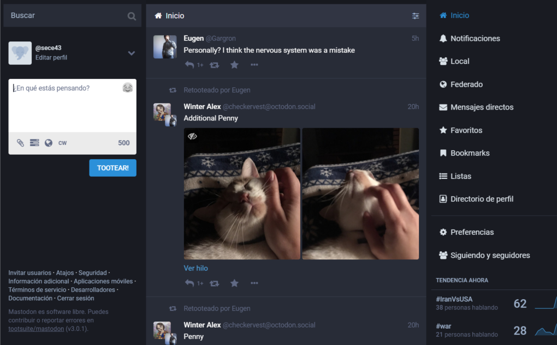Screen dimensions: 557x345
Task: Open Inicio column settings icon
Action: point(415,16)
